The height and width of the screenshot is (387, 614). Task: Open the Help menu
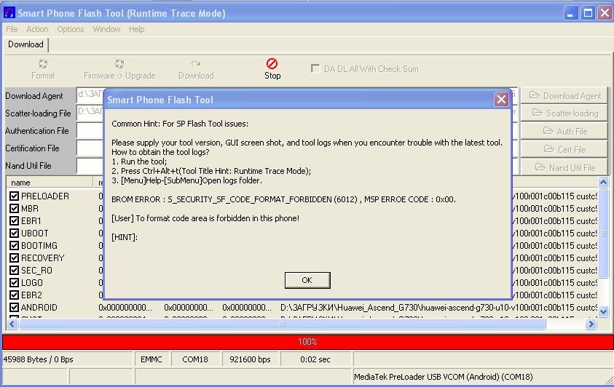pyautogui.click(x=137, y=29)
